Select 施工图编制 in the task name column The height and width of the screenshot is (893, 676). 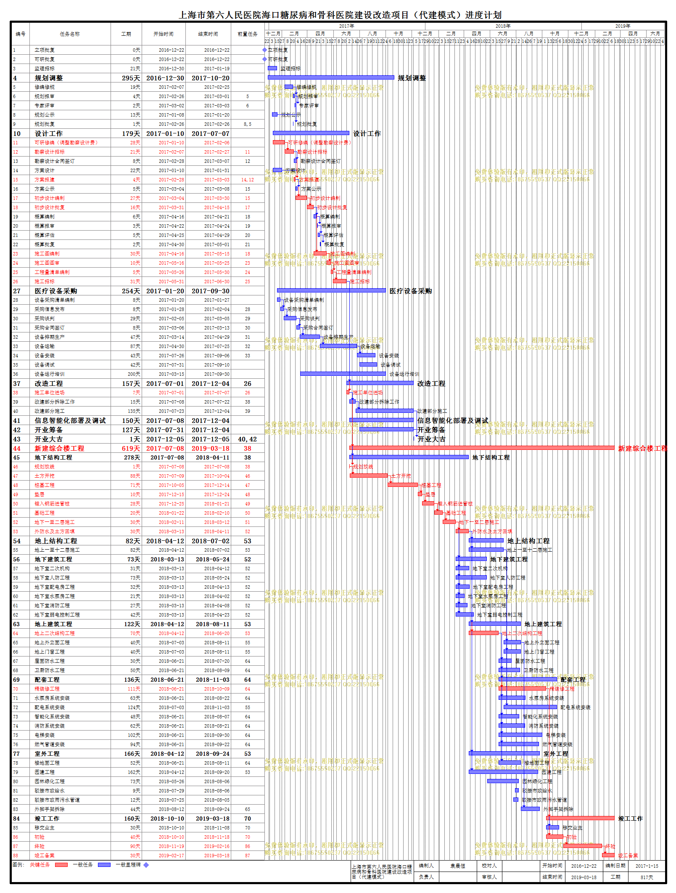coord(47,254)
